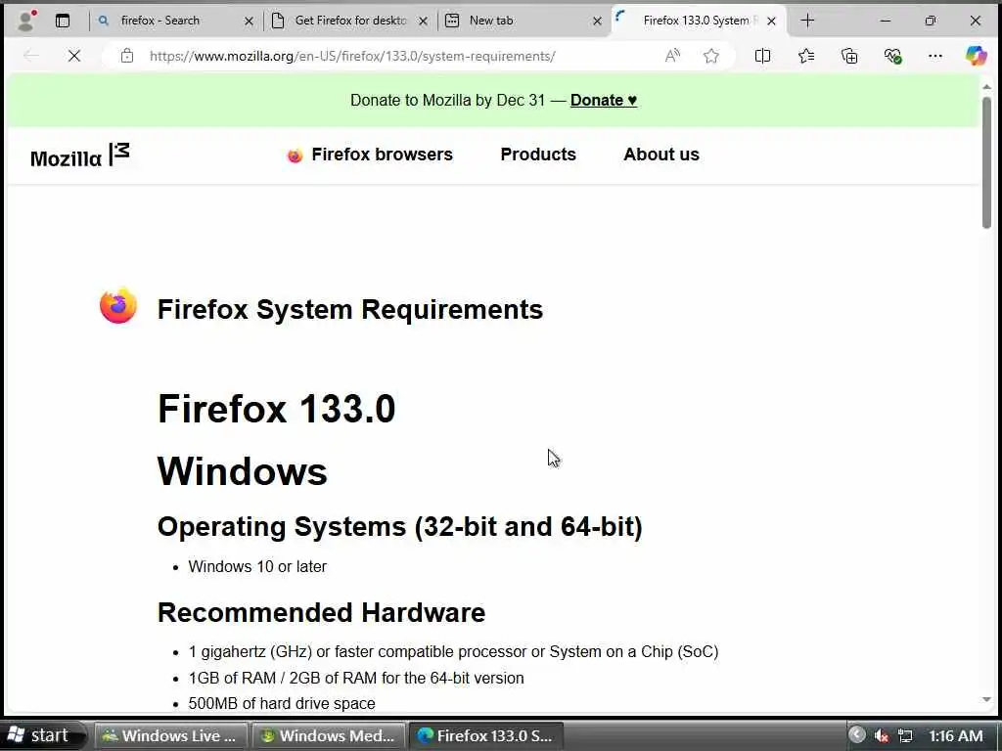1002x751 pixels.
Task: Switch to Windows Live taskbar item
Action: pos(171,735)
